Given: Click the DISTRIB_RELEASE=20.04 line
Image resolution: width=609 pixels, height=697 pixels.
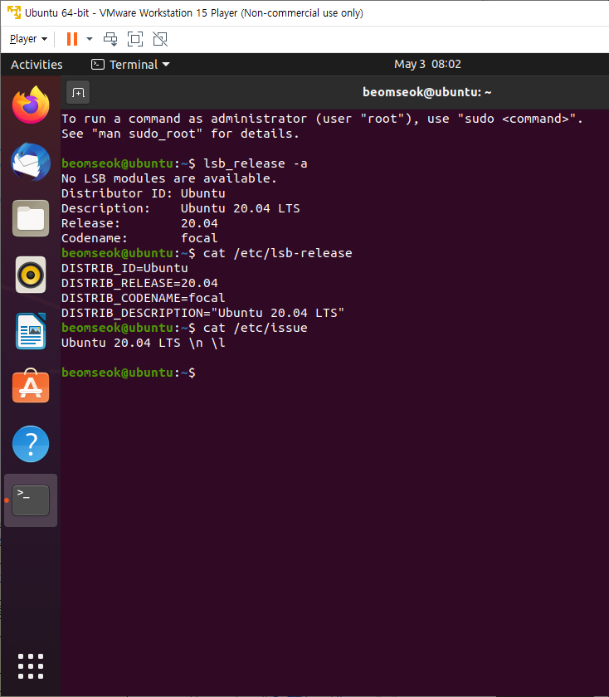Looking at the screenshot, I should 139,283.
